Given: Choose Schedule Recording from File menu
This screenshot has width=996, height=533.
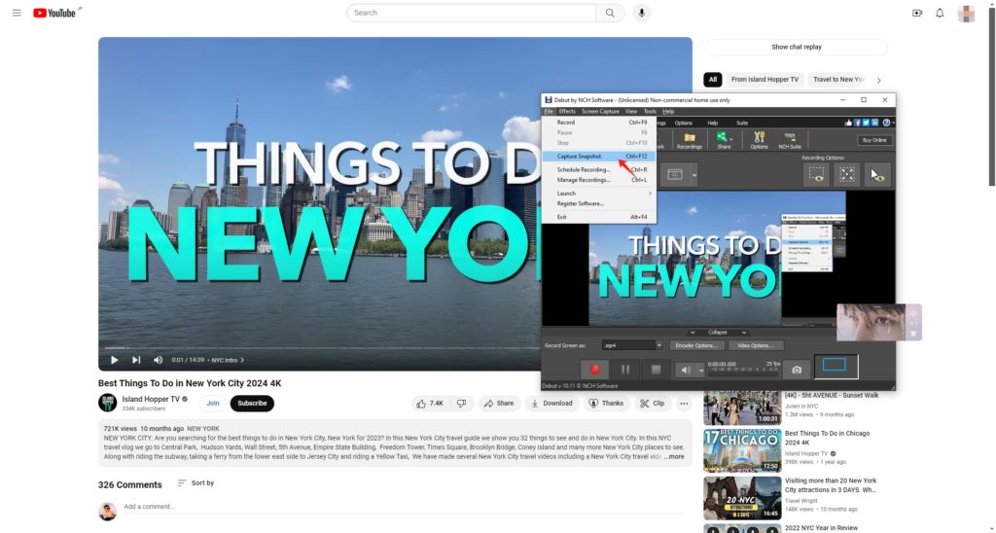Looking at the screenshot, I should (598, 169).
